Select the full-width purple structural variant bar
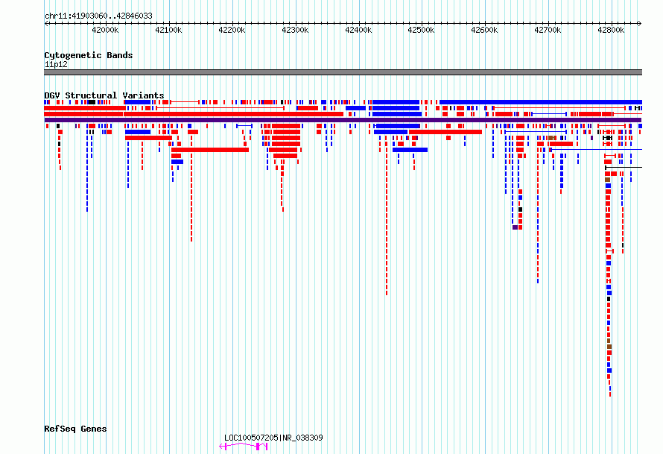 pyautogui.click(x=343, y=120)
